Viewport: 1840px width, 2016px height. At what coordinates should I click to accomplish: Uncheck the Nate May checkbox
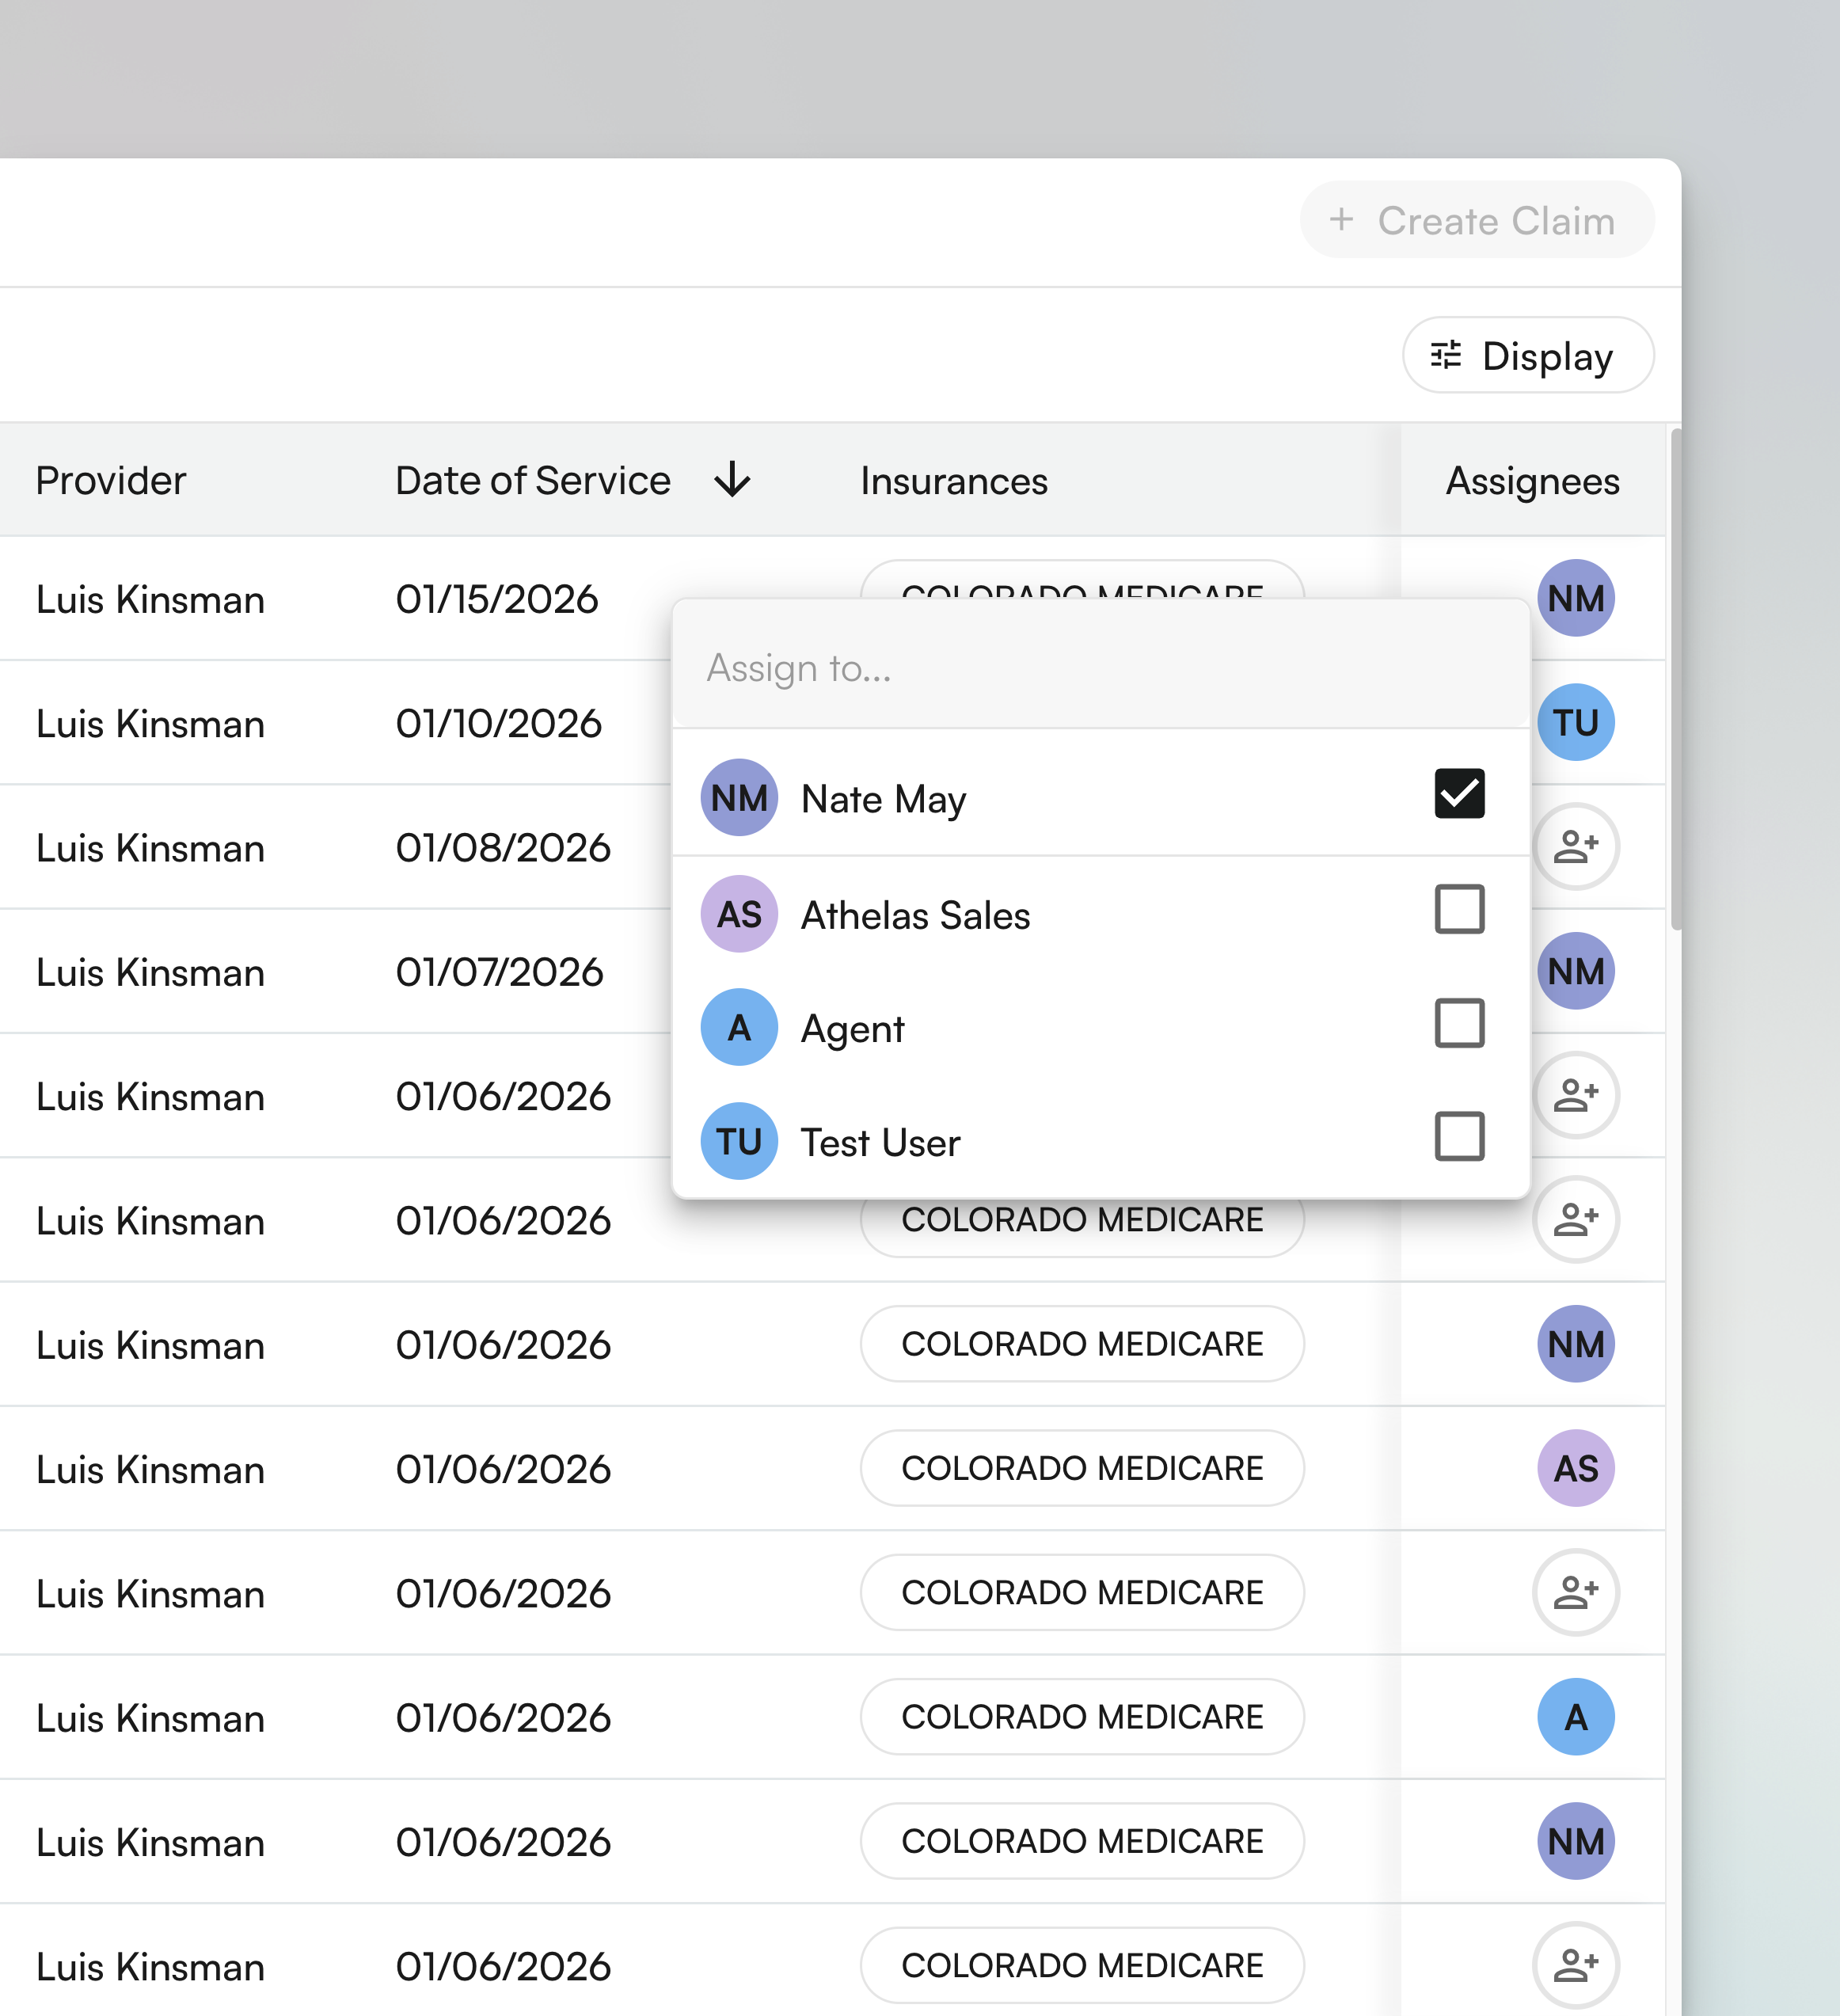[1459, 794]
